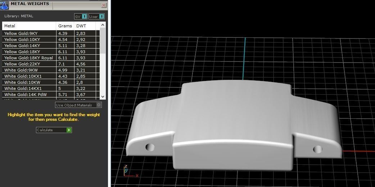
Task: Select the White Gold:9KW row
Action: [51, 70]
